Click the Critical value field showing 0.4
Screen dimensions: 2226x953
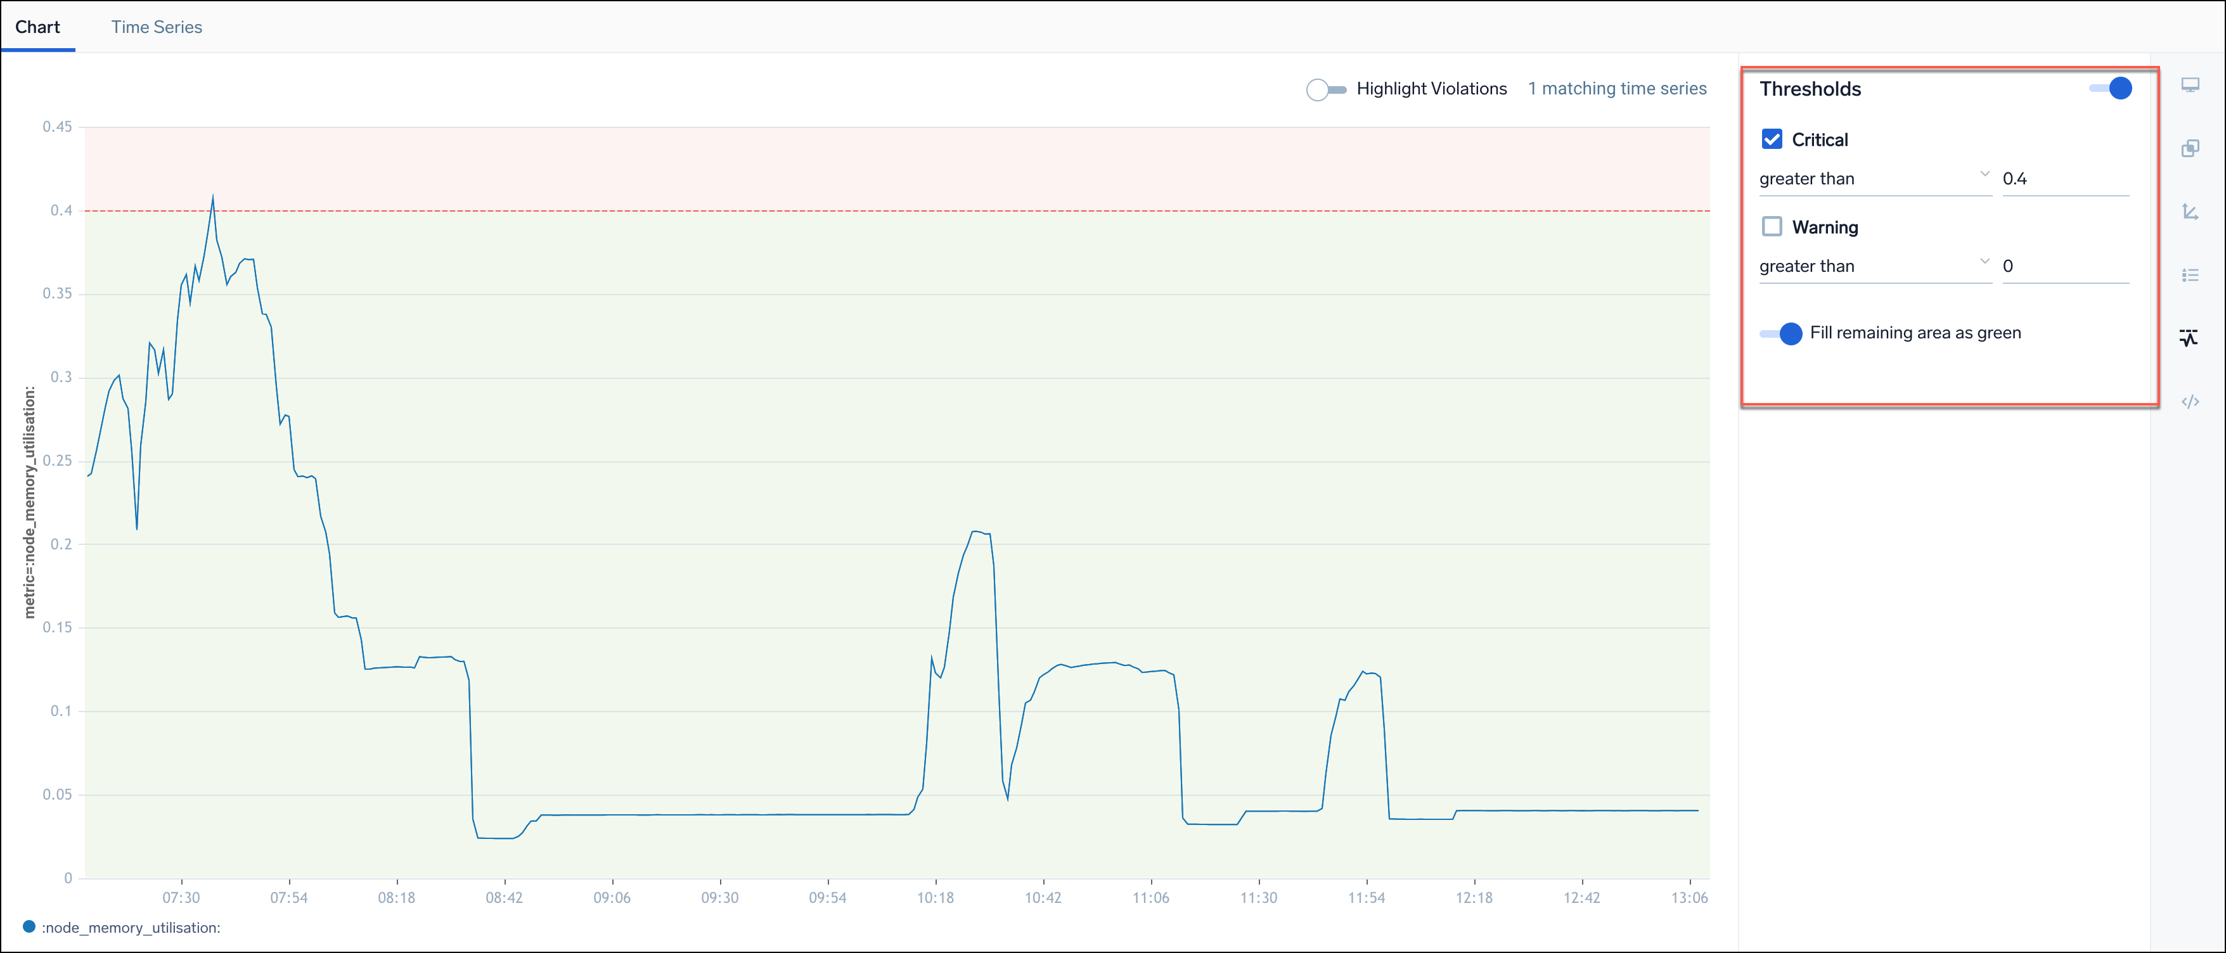2064,179
